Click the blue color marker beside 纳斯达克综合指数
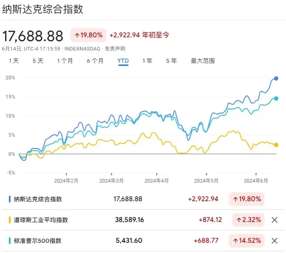 tap(9, 199)
